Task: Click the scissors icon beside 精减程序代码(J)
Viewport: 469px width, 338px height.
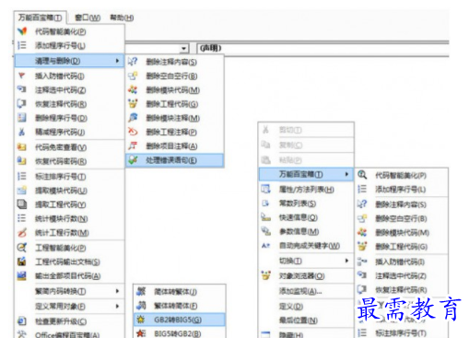Action: click(21, 132)
